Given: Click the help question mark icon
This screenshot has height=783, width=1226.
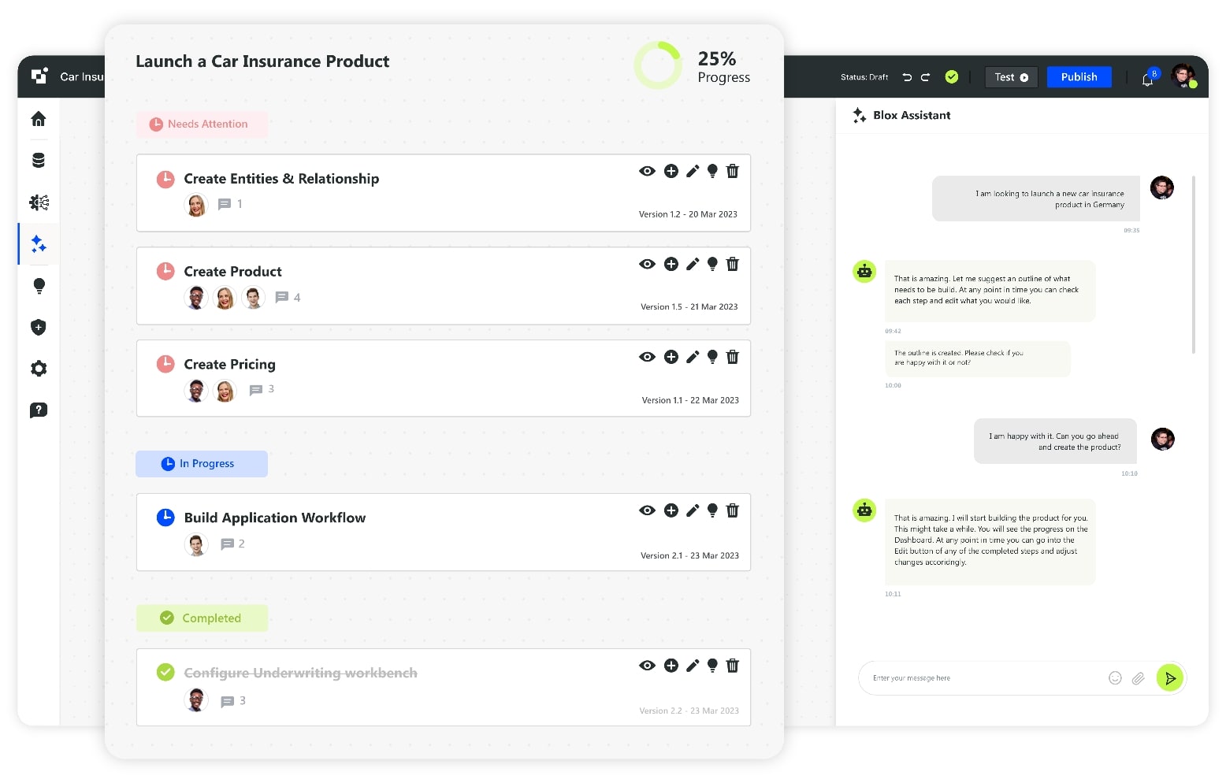Looking at the screenshot, I should (38, 410).
